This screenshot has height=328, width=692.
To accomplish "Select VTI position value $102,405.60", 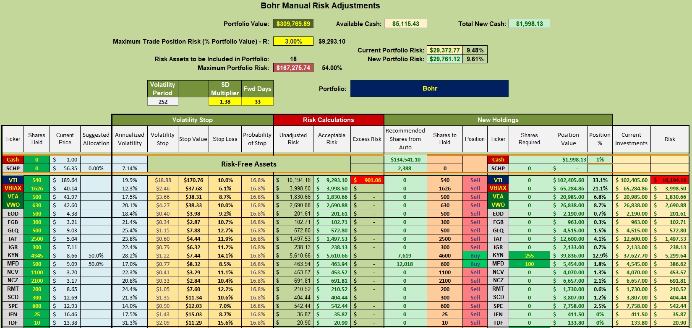I will point(569,180).
